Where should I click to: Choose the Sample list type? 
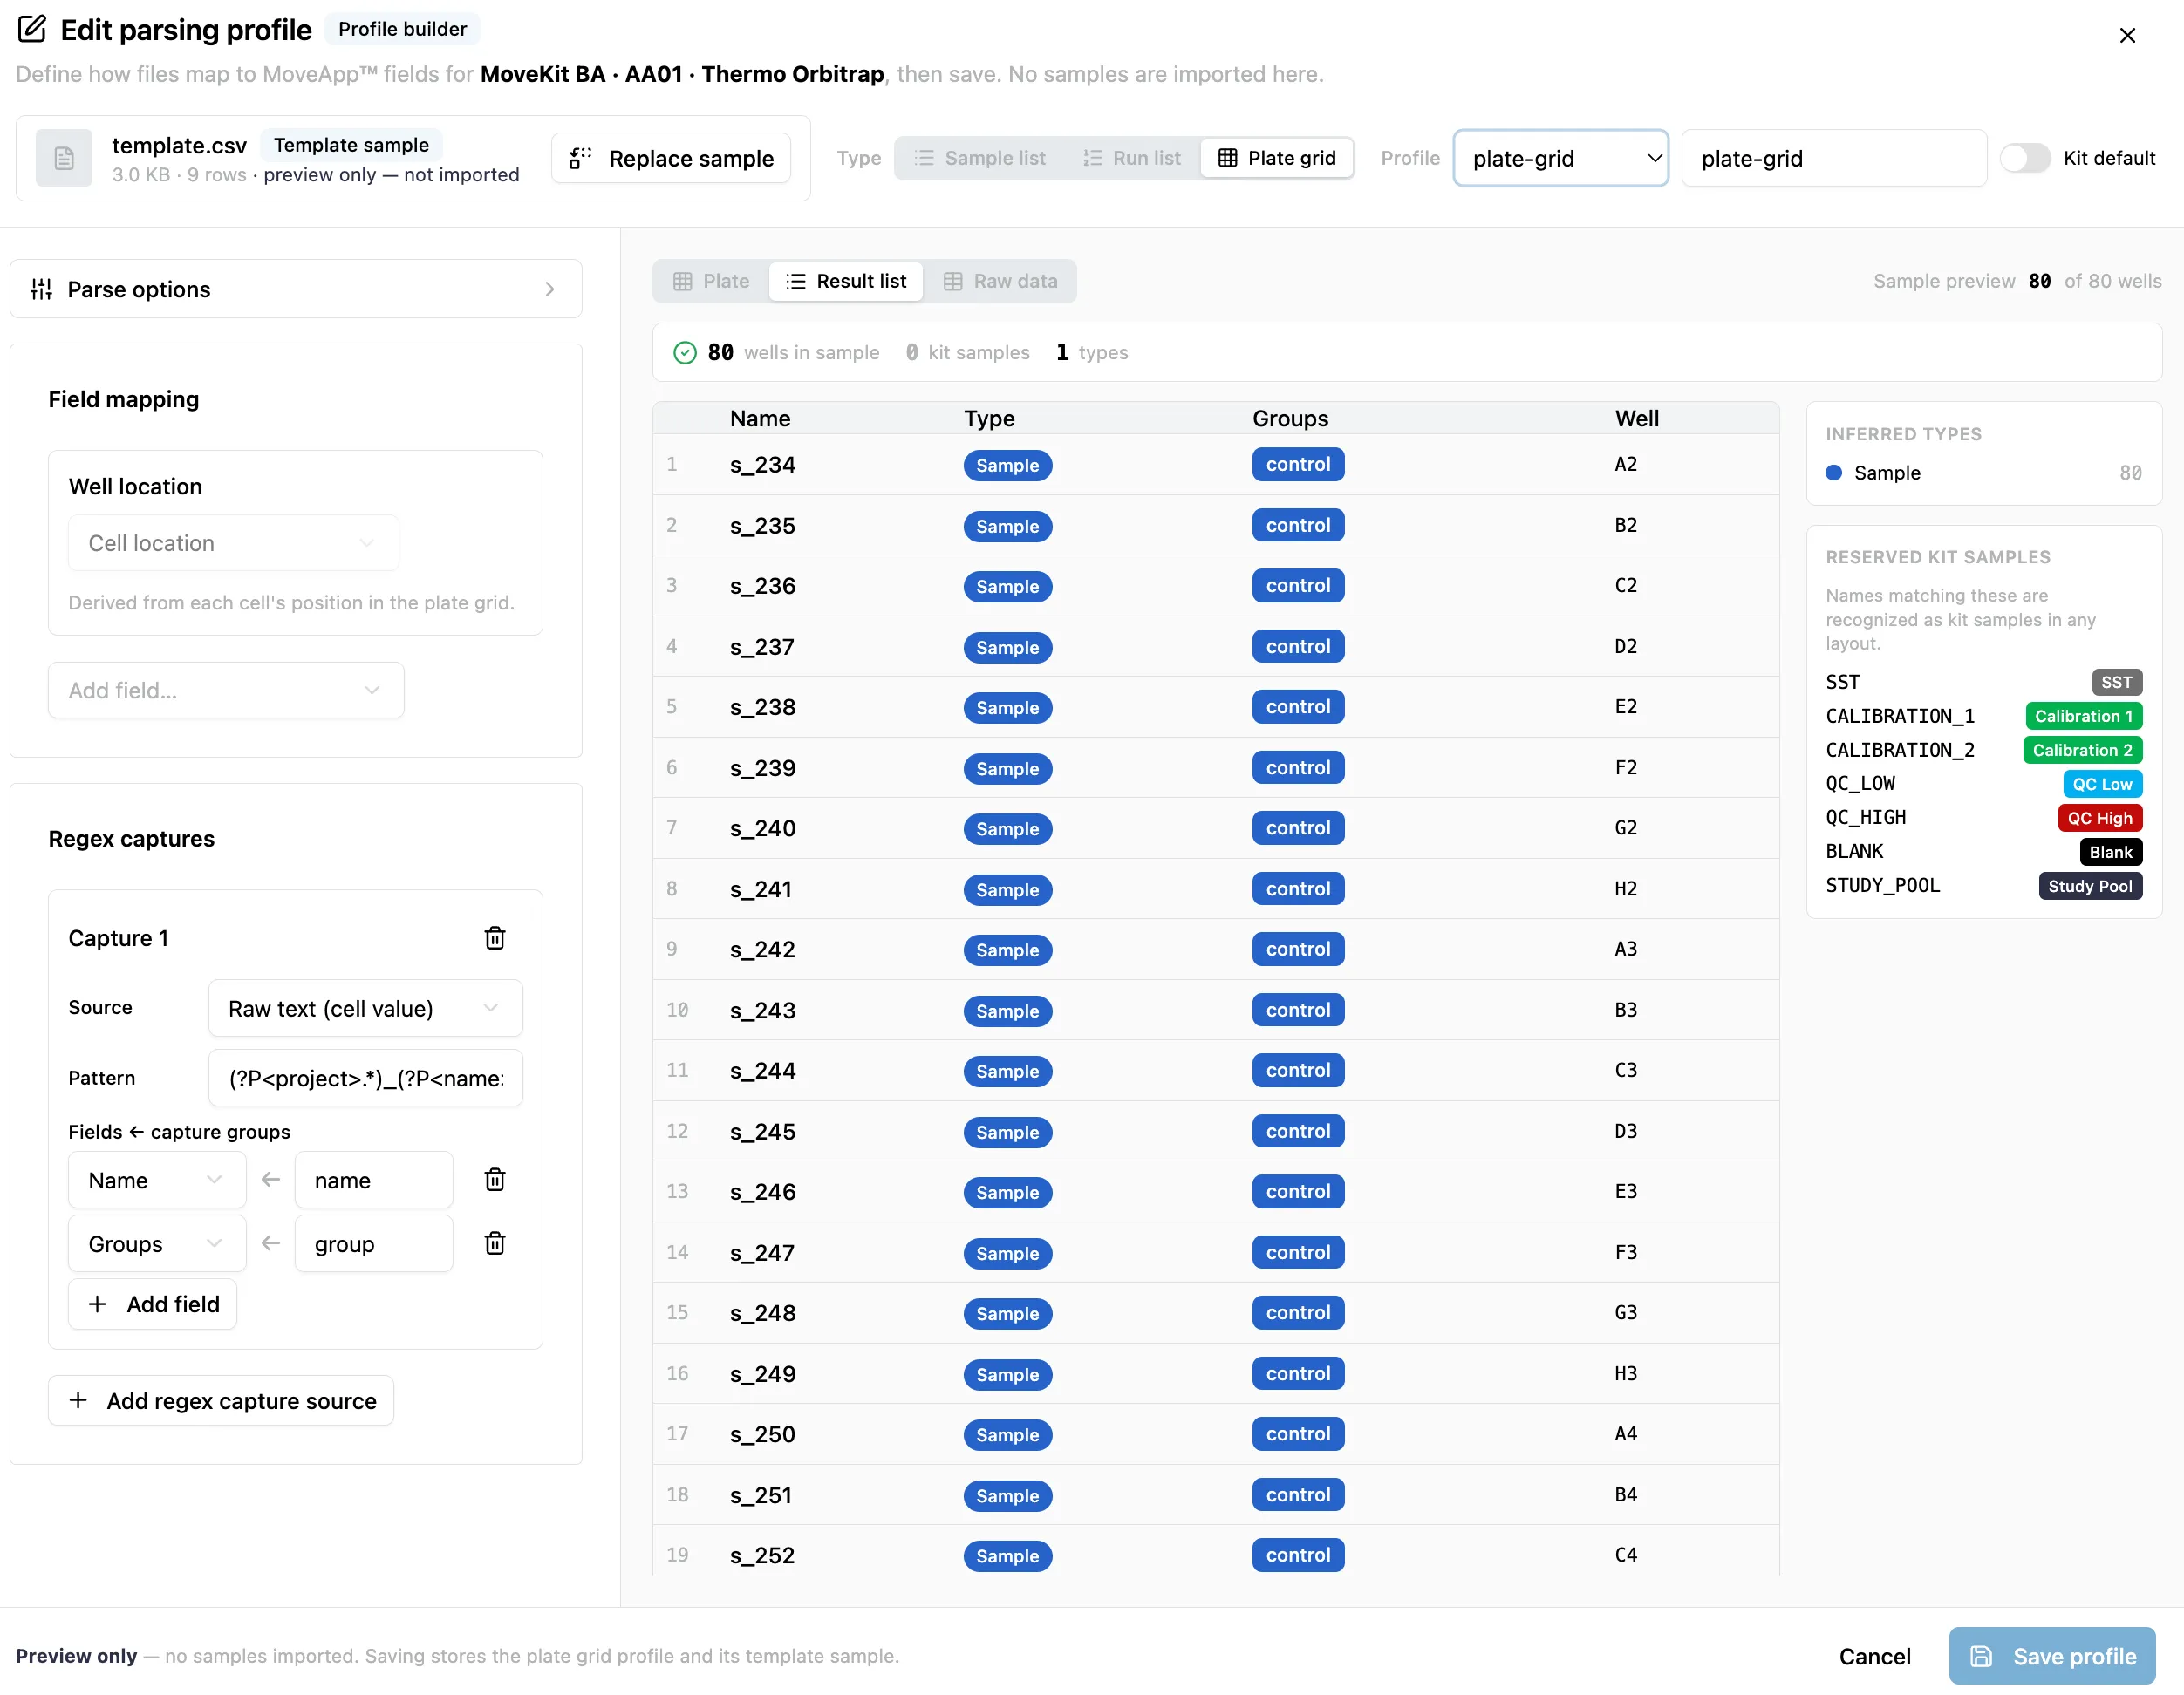(980, 158)
